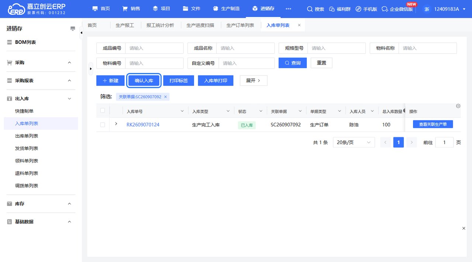Open 入库单列表 in the sidebar

41,123
